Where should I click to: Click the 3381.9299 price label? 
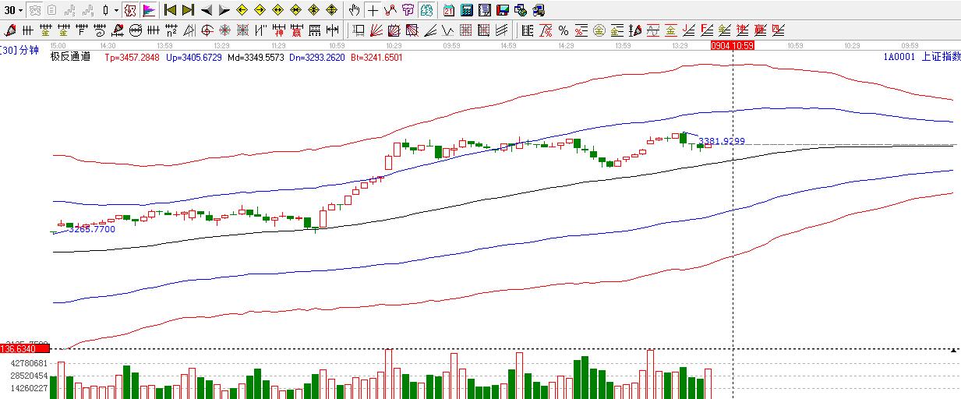coord(722,141)
